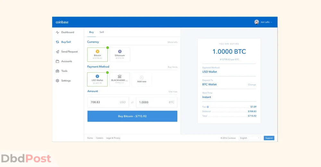
Task: Click the Fee help question icon
Action: [208, 107]
